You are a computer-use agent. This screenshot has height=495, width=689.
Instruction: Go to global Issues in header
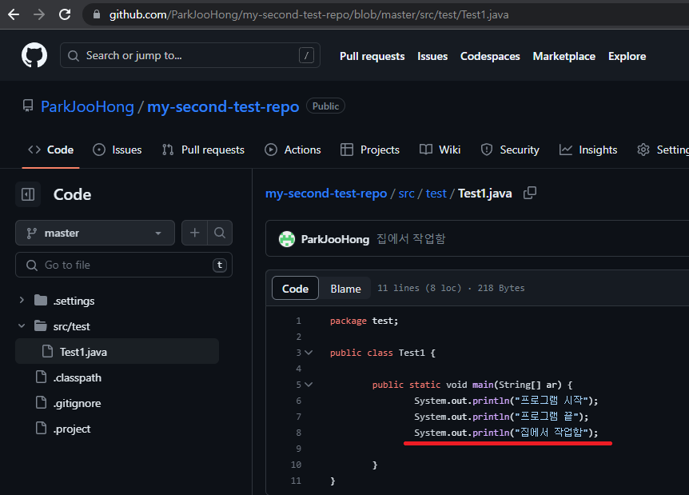pyautogui.click(x=432, y=56)
